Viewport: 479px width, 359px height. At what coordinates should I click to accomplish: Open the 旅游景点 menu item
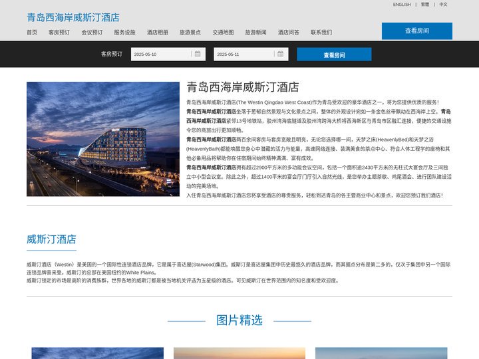tap(190, 33)
